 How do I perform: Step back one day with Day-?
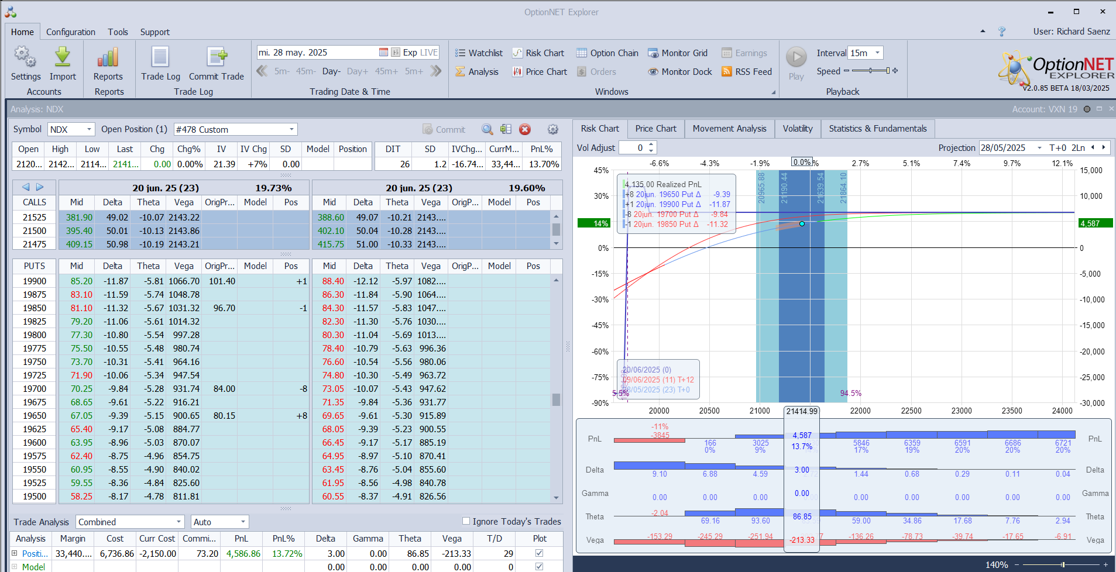point(331,71)
